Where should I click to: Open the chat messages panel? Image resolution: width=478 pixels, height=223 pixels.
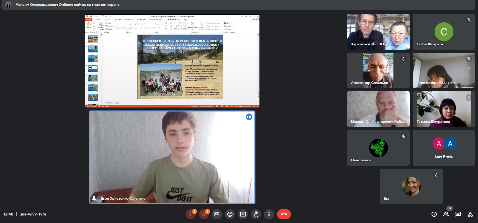458,214
